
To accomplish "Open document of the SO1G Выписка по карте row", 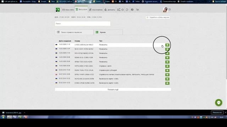I will (167, 79).
